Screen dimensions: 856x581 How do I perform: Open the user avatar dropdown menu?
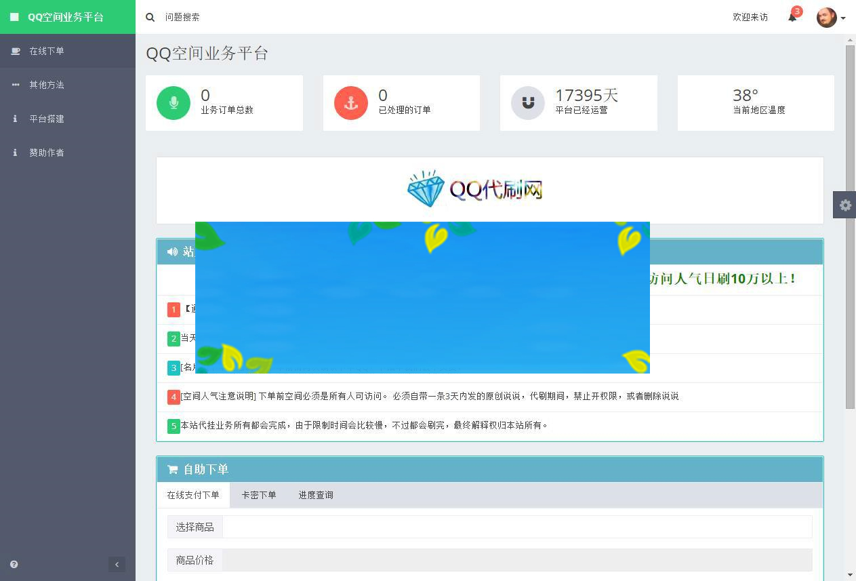[826, 17]
